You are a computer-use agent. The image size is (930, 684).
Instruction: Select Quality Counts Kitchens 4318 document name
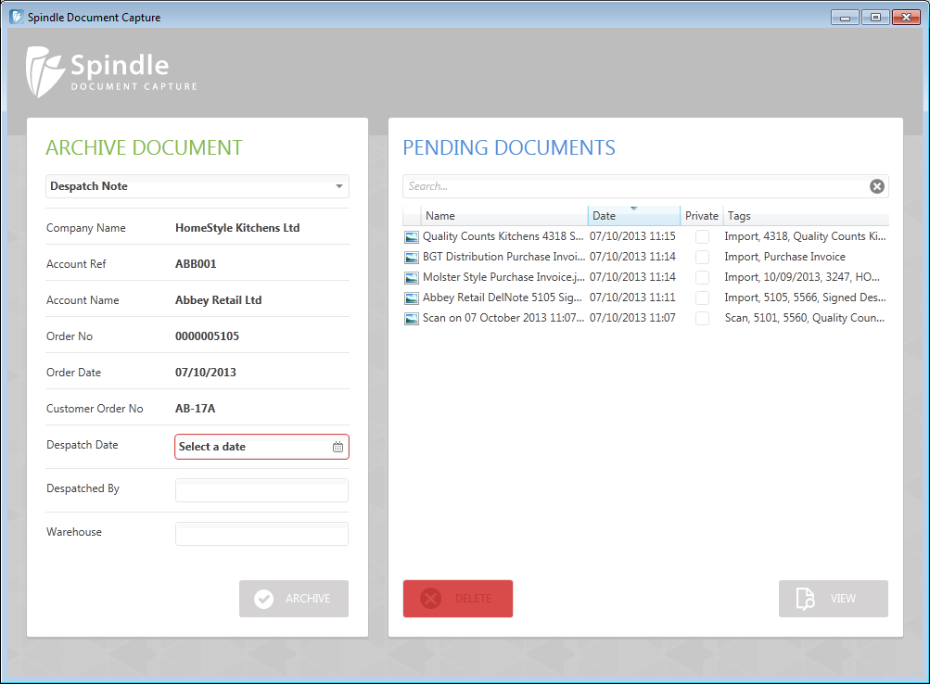[x=503, y=236]
